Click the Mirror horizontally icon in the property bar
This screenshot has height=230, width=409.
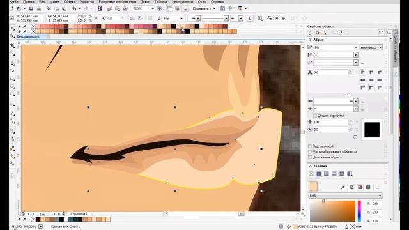[132, 19]
